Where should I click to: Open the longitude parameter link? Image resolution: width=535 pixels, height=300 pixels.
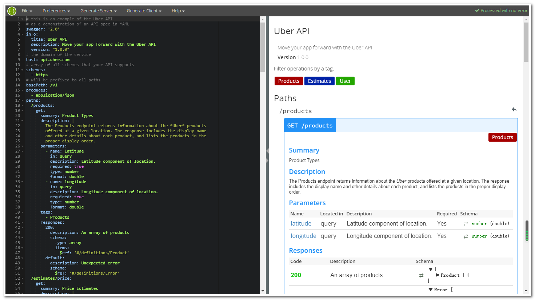click(x=304, y=236)
